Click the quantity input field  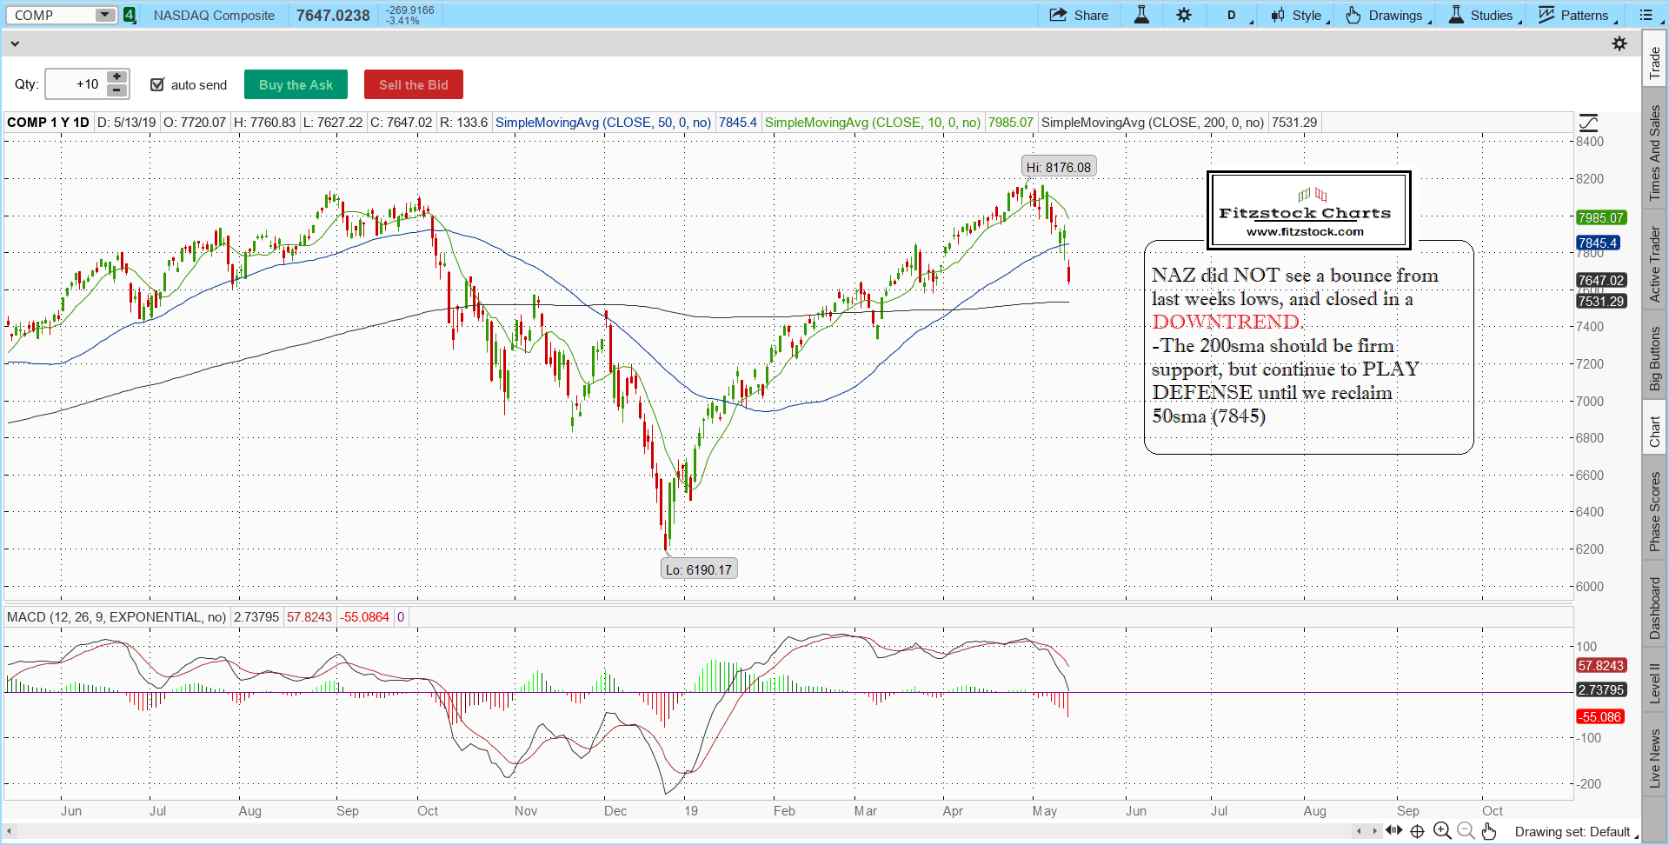pos(76,84)
